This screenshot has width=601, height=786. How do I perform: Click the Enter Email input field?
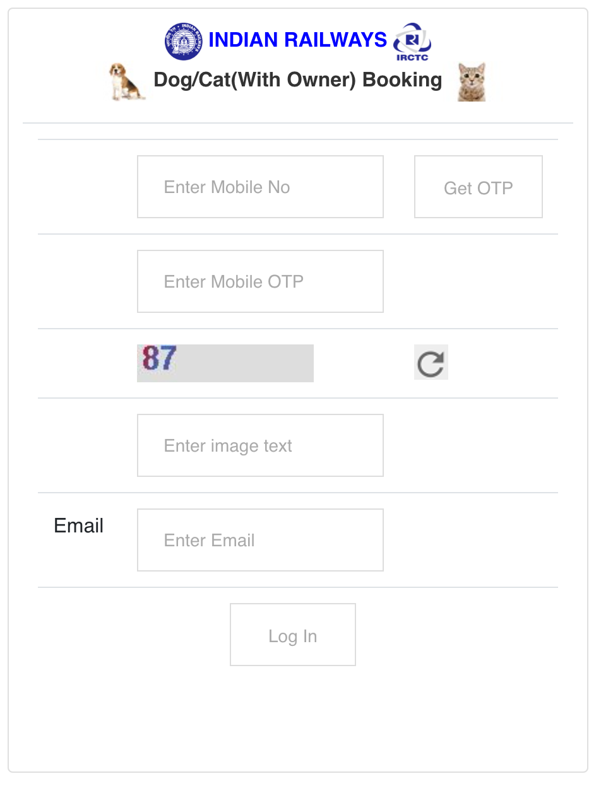(260, 539)
